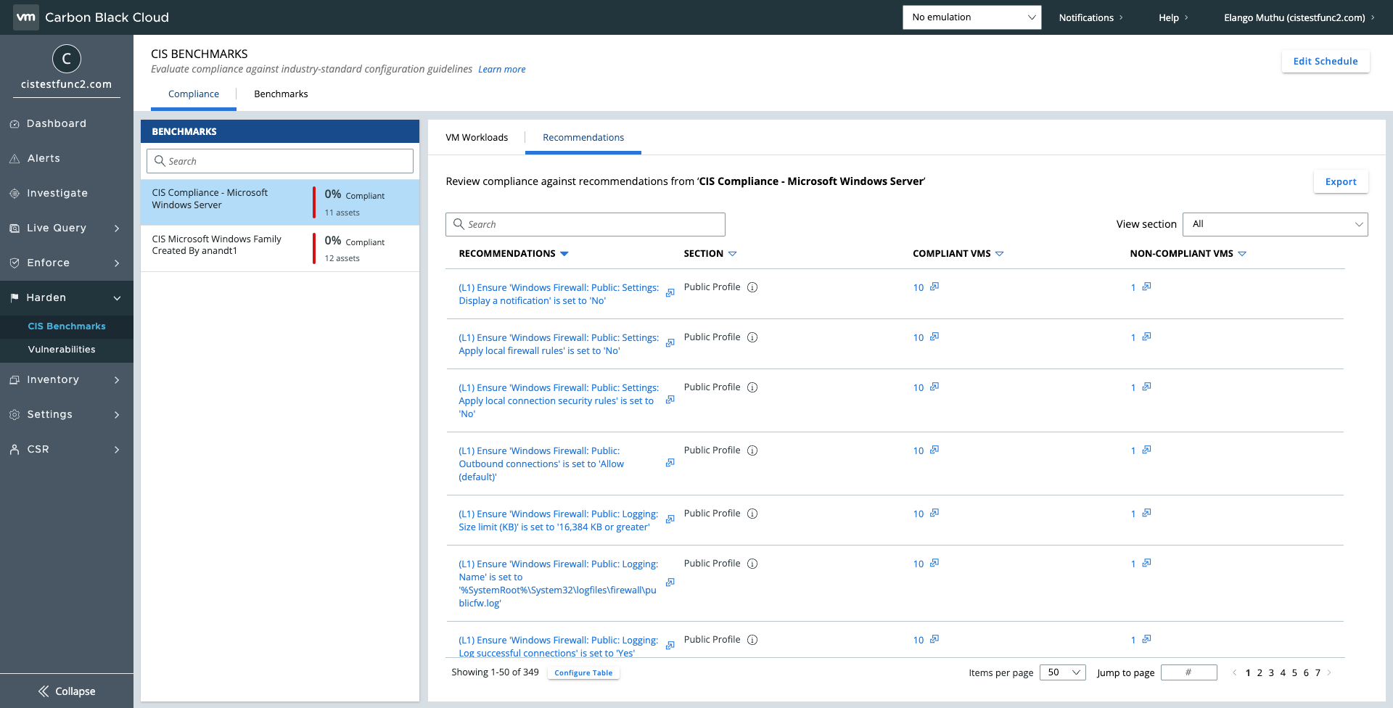The height and width of the screenshot is (708, 1393).
Task: Click the Export button
Action: pos(1340,182)
